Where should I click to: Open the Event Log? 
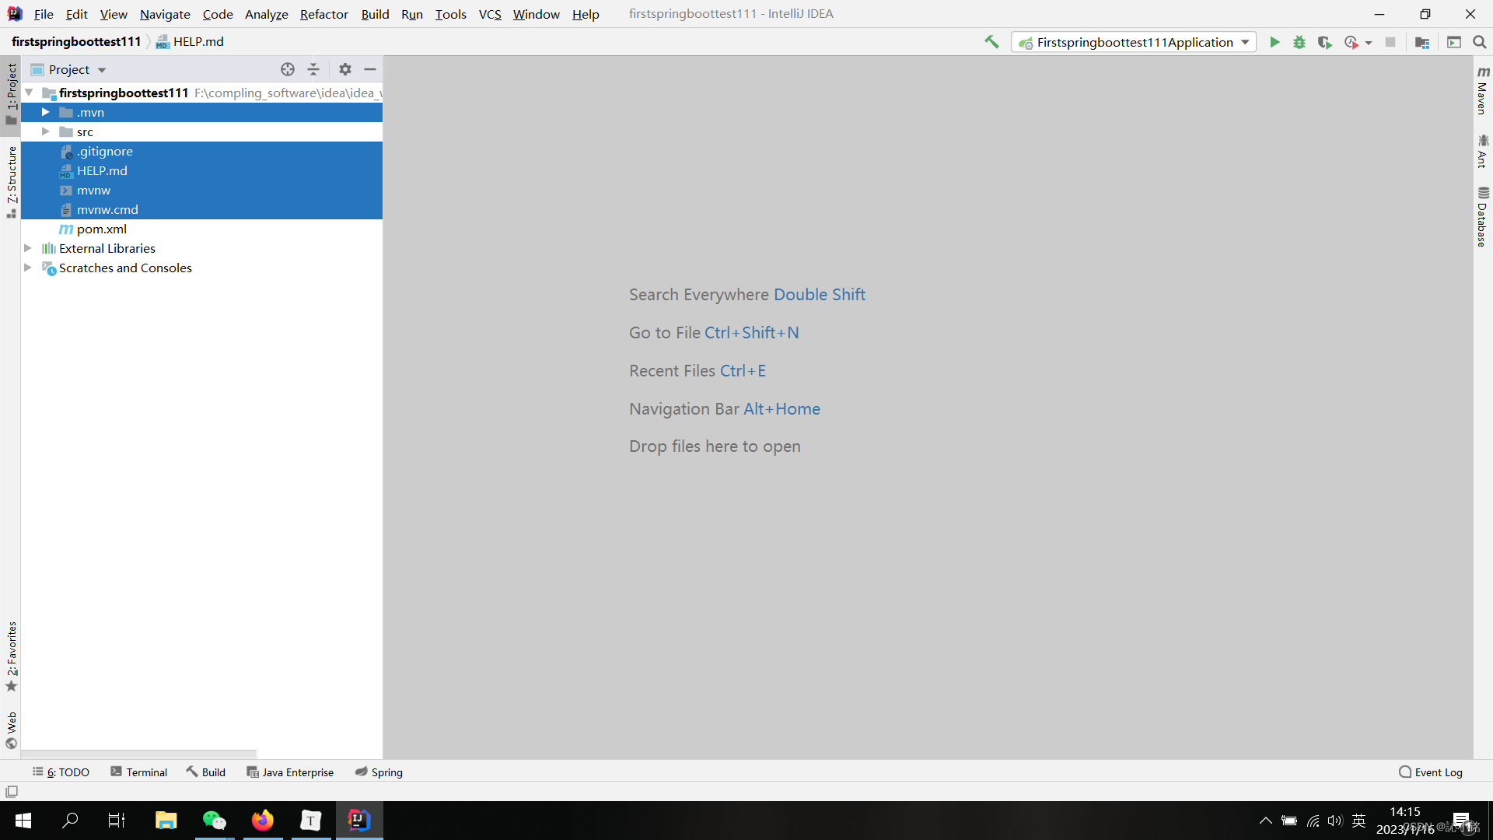(x=1430, y=772)
